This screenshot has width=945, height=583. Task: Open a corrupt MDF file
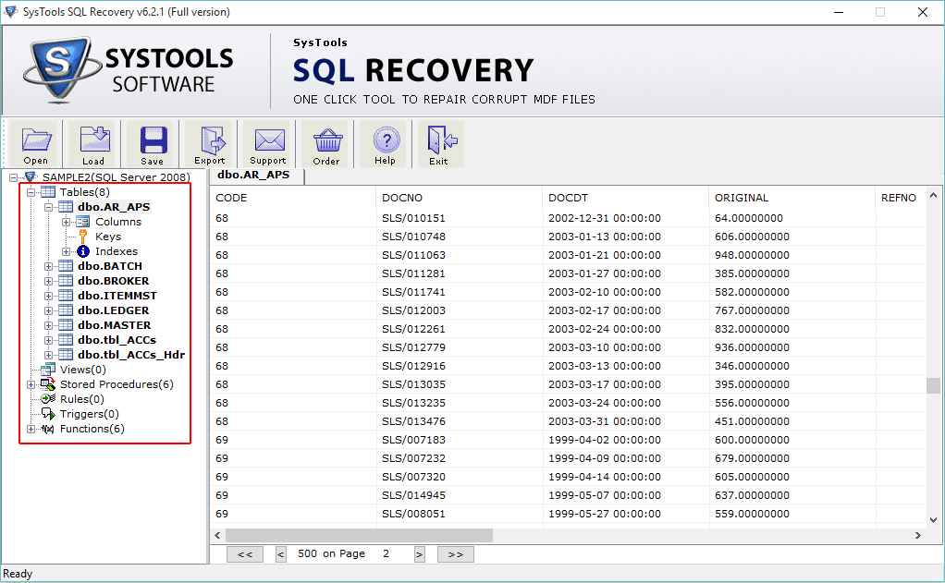tap(35, 144)
